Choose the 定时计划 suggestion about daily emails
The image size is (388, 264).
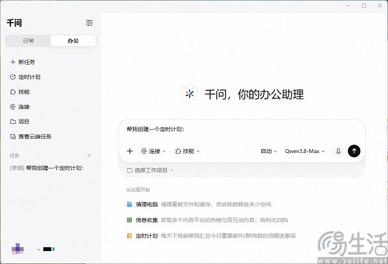[x=211, y=236]
